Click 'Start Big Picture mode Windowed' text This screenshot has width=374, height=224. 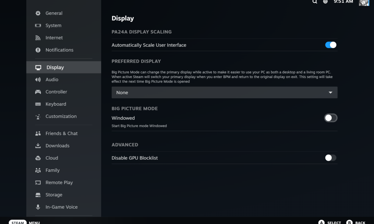click(x=139, y=126)
